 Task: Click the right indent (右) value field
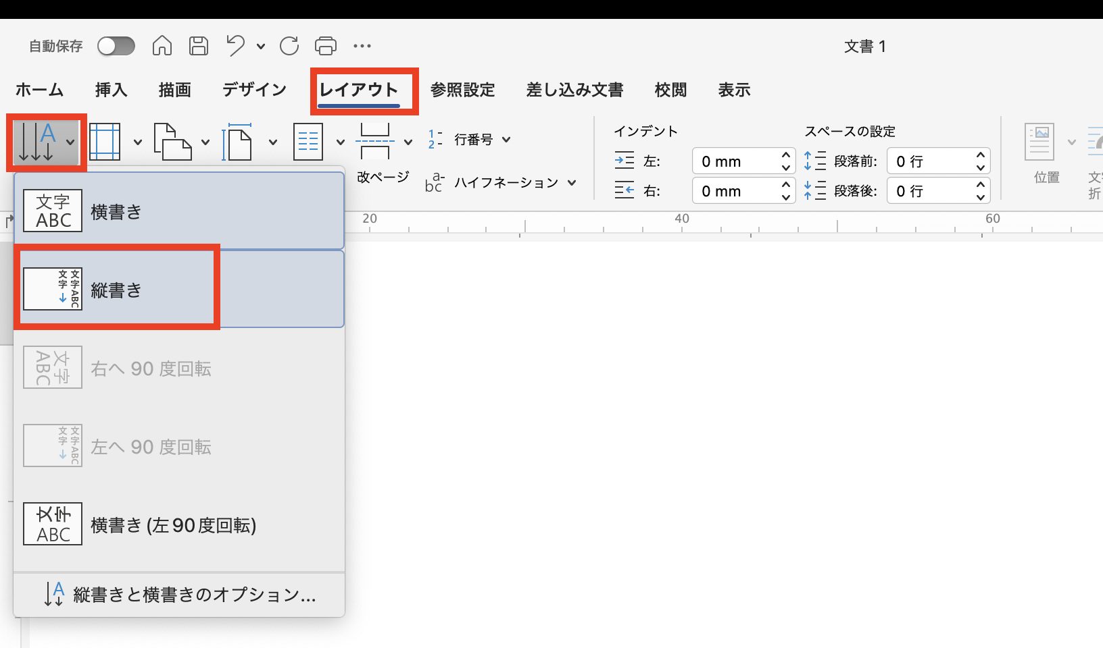(x=735, y=191)
